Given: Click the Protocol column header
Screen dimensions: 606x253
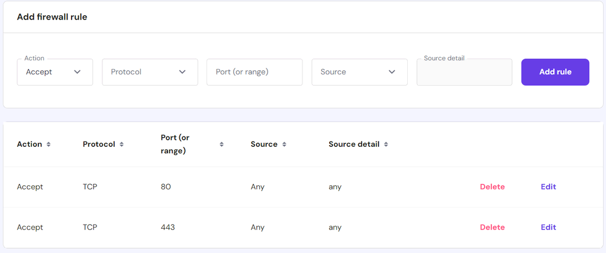Looking at the screenshot, I should [99, 144].
